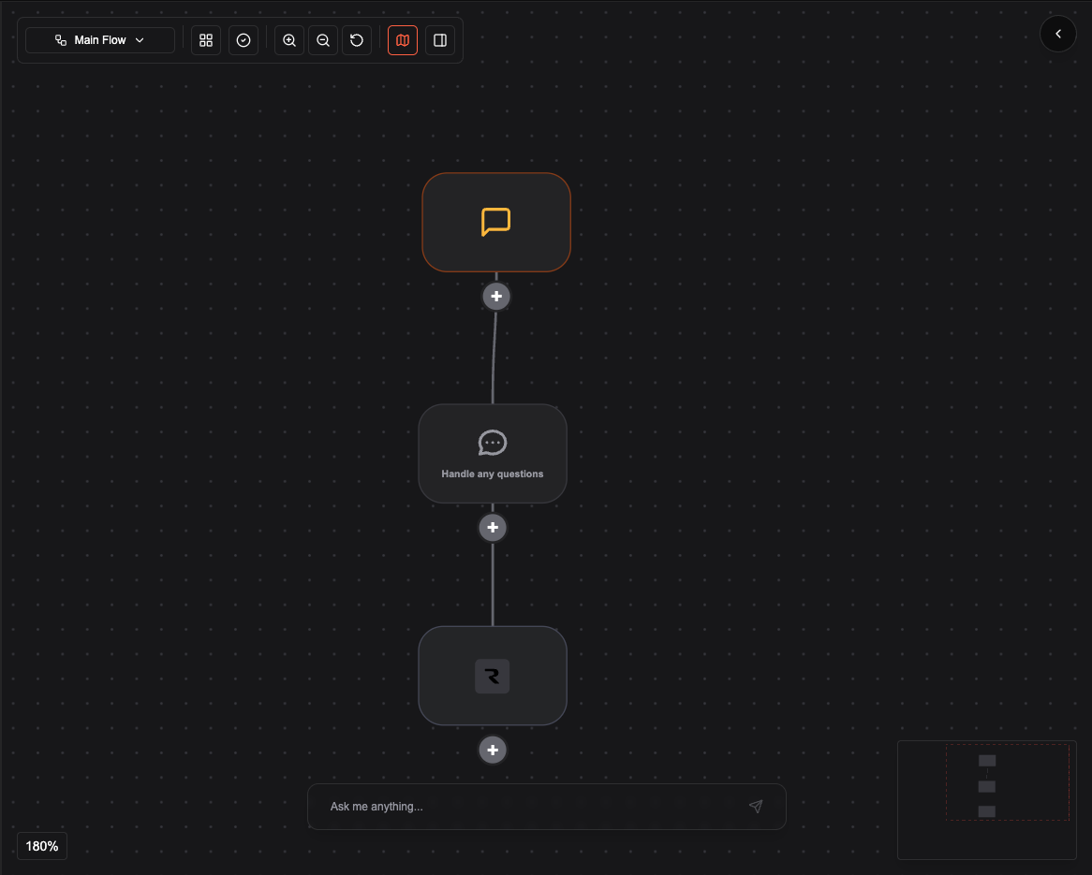Select the Handle any questions node
This screenshot has width=1092, height=875.
click(x=493, y=453)
